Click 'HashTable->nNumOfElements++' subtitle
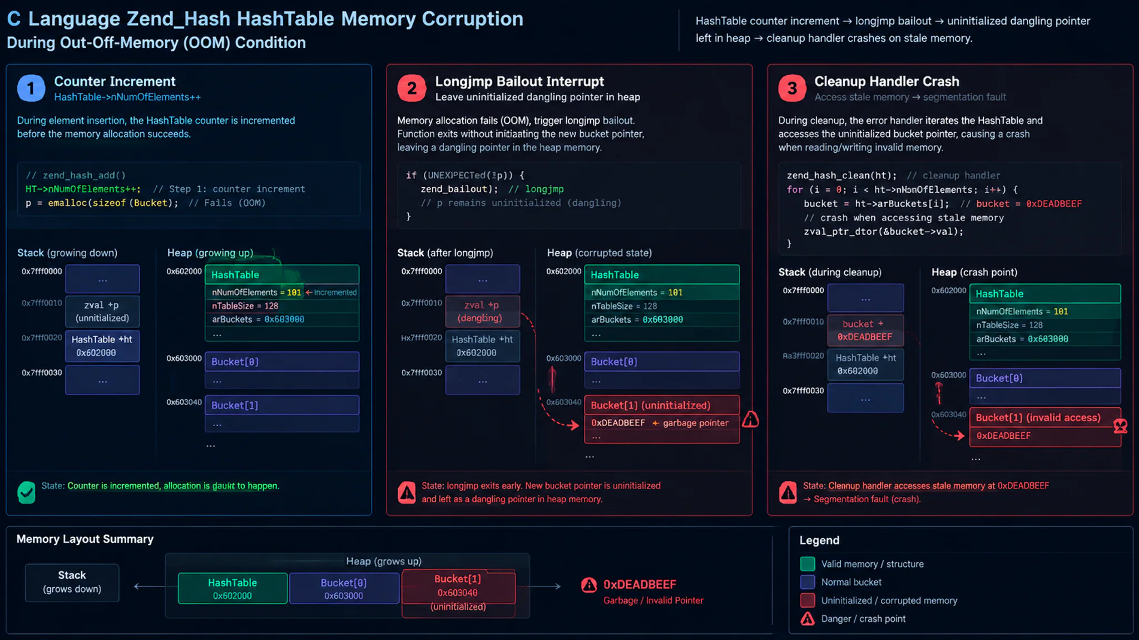This screenshot has width=1139, height=640. coord(127,97)
